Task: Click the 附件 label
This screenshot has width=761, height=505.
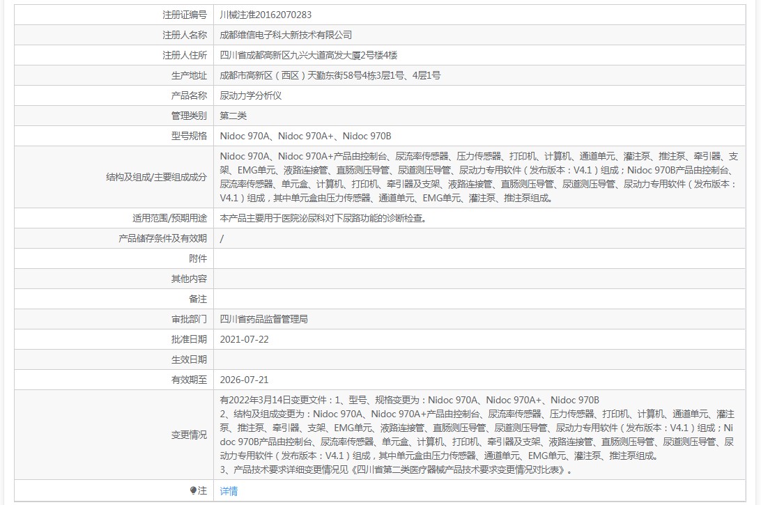Action: tap(197, 258)
